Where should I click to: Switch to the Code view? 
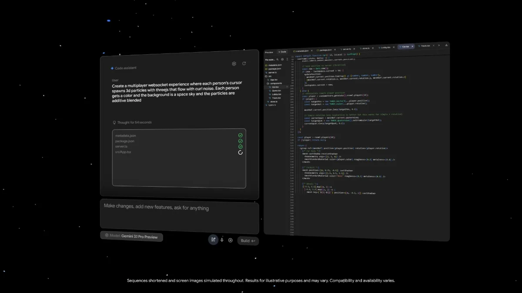(x=282, y=52)
